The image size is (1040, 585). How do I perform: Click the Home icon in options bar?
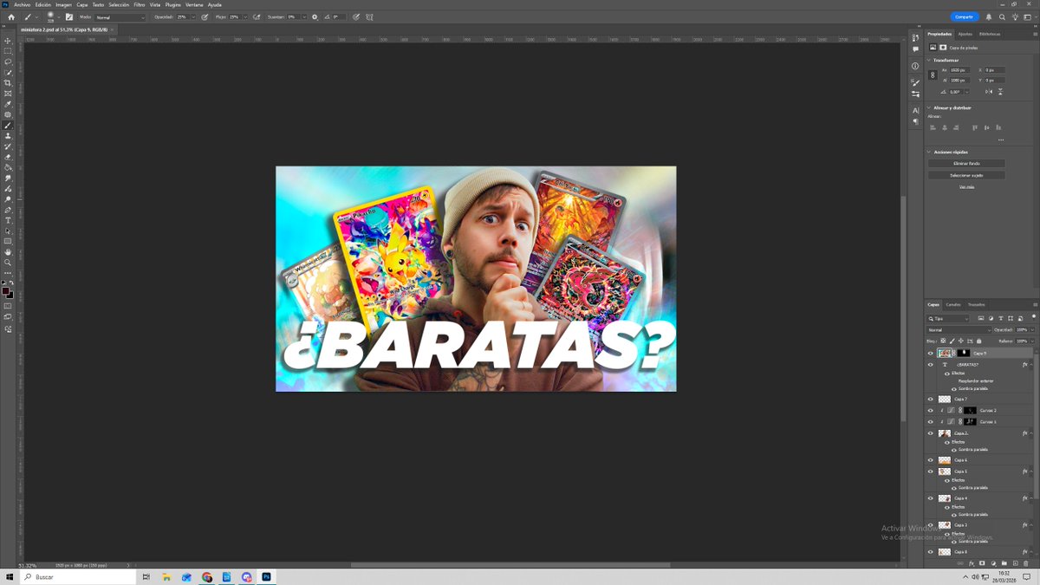(x=11, y=17)
